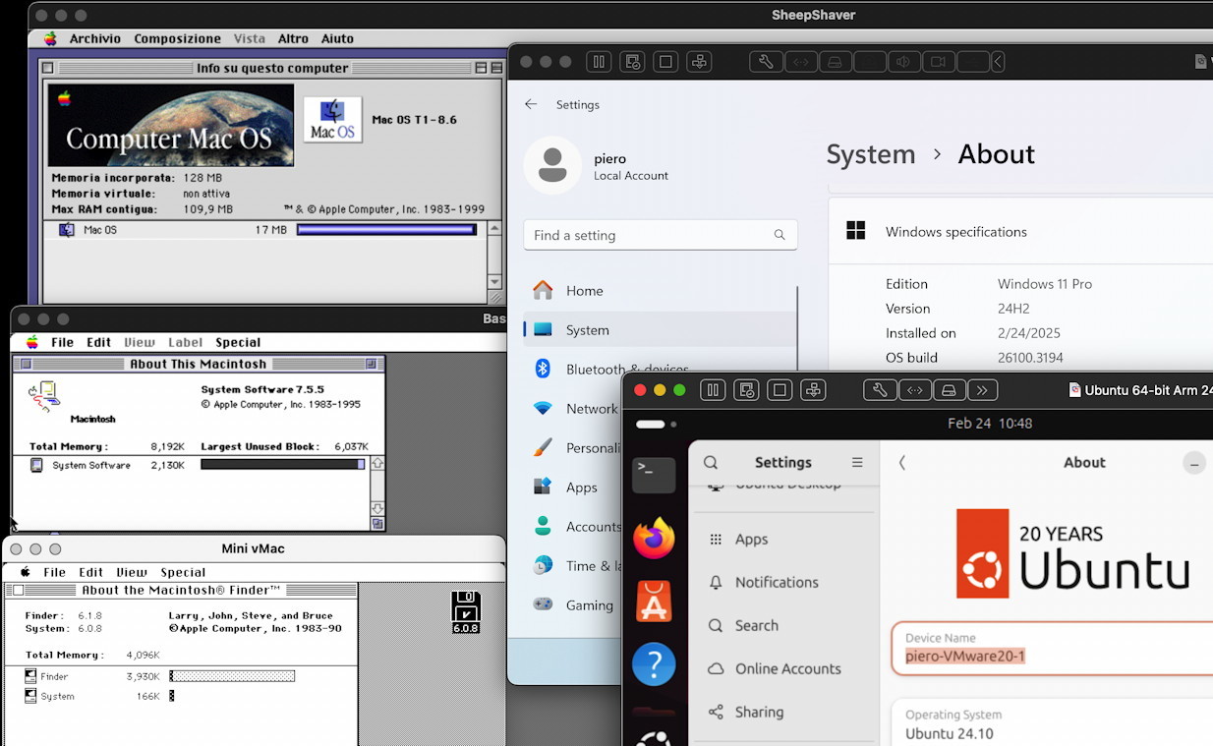This screenshot has height=746, width=1213.
Task: Click the Unity view icon in the Ubuntu VM toolbar
Action: (814, 390)
